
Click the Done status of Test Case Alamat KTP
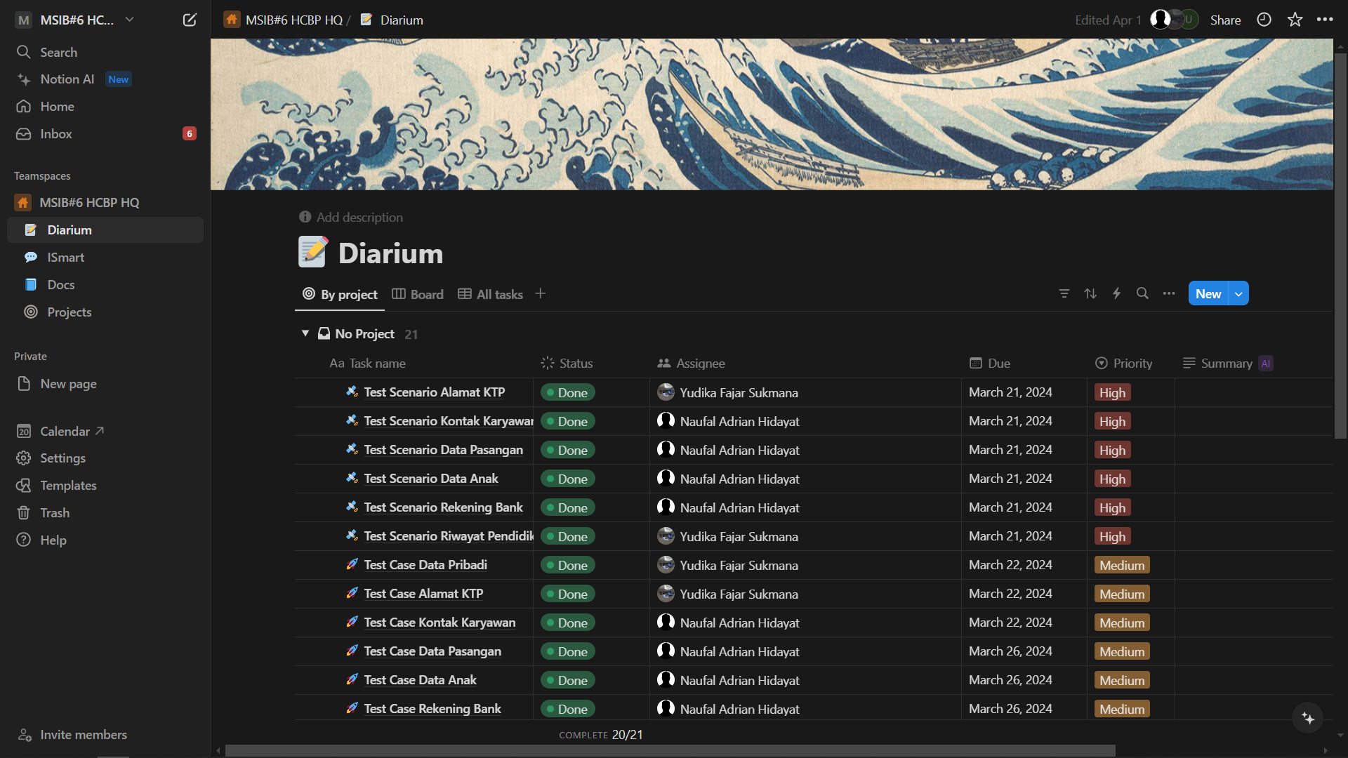567,594
